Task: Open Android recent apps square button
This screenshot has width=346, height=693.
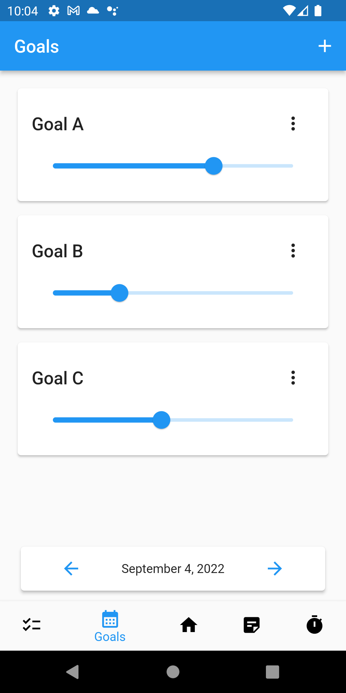Action: point(272,672)
